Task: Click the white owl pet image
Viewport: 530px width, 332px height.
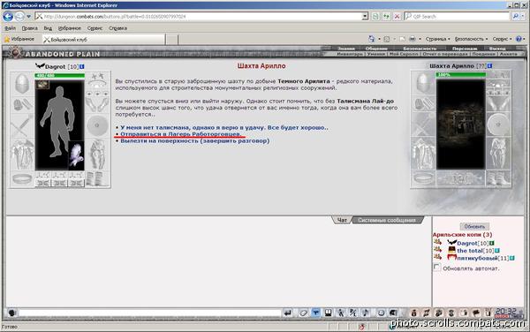Action: pos(76,155)
